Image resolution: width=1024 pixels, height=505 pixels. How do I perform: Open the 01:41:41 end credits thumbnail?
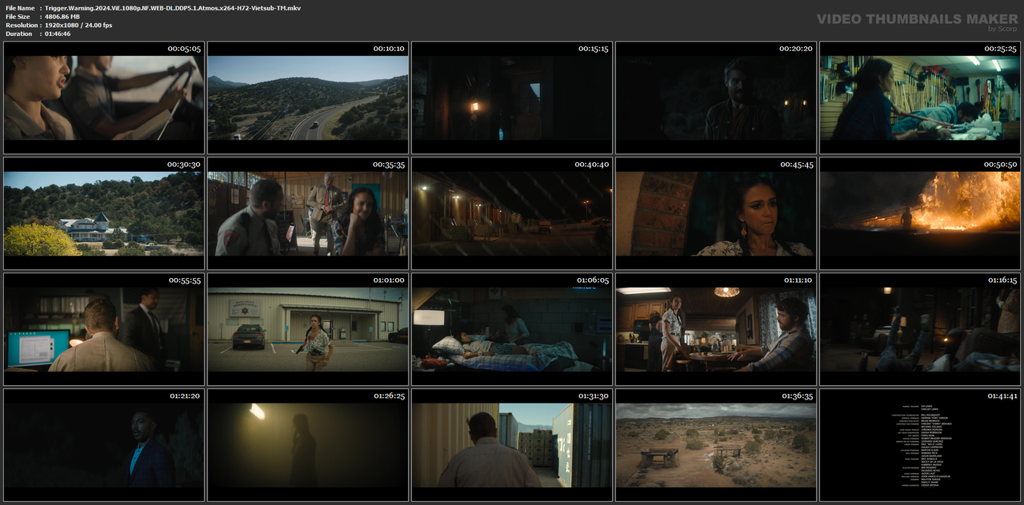pyautogui.click(x=920, y=445)
